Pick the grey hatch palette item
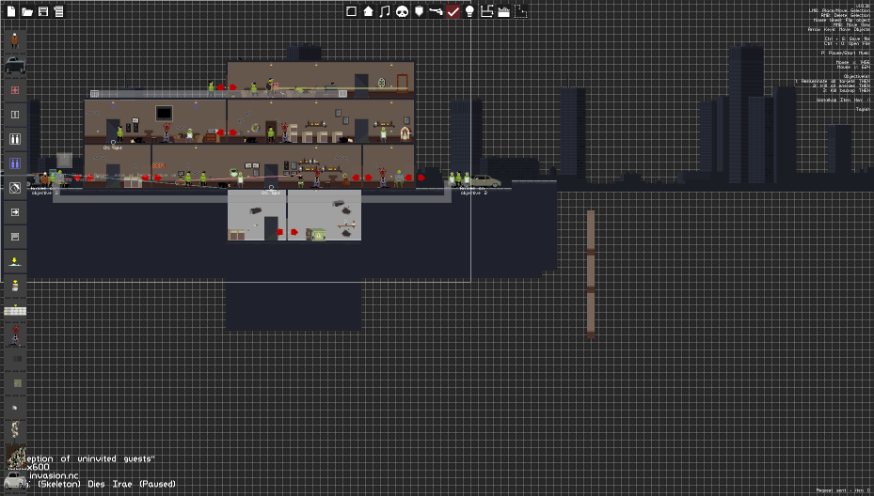 [15, 237]
